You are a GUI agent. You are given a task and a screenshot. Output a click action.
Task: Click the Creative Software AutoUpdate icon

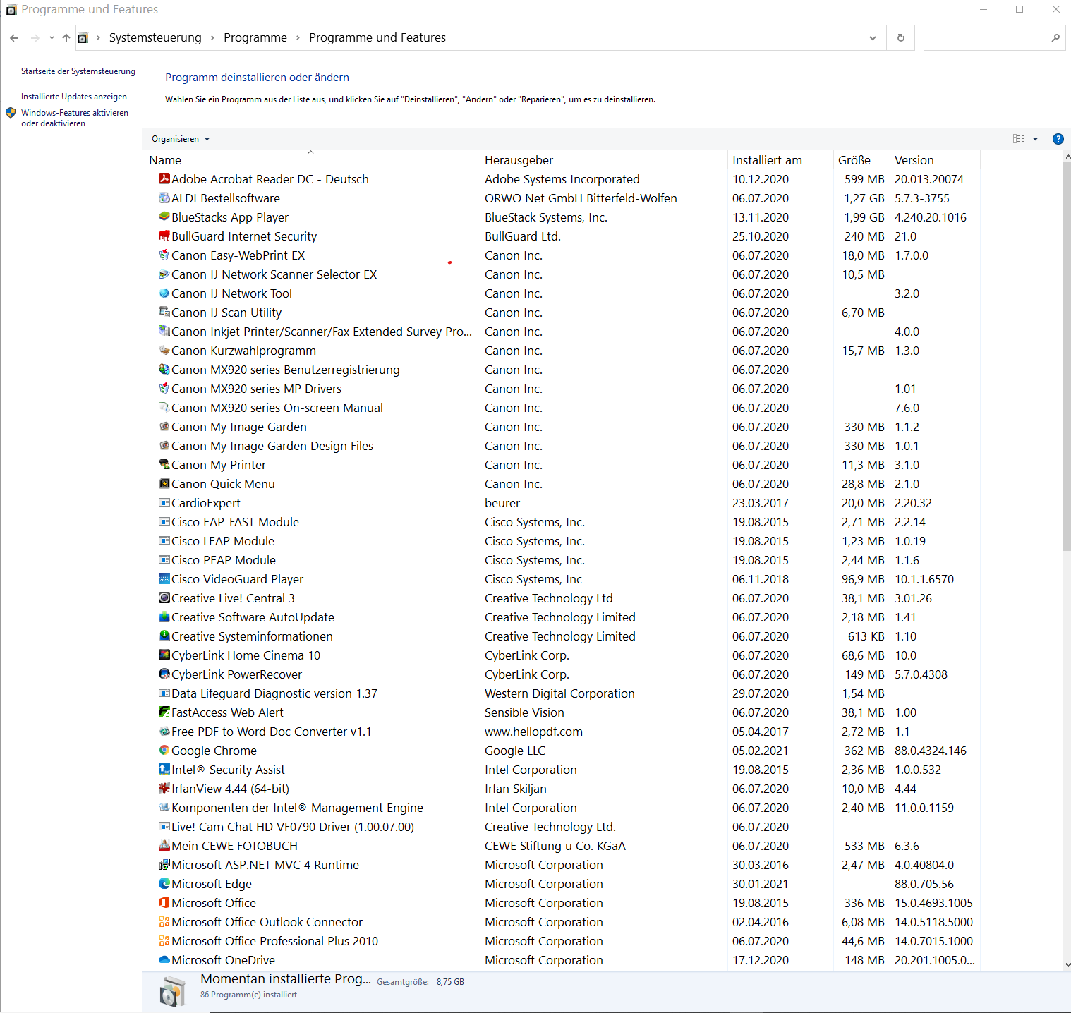click(x=164, y=617)
